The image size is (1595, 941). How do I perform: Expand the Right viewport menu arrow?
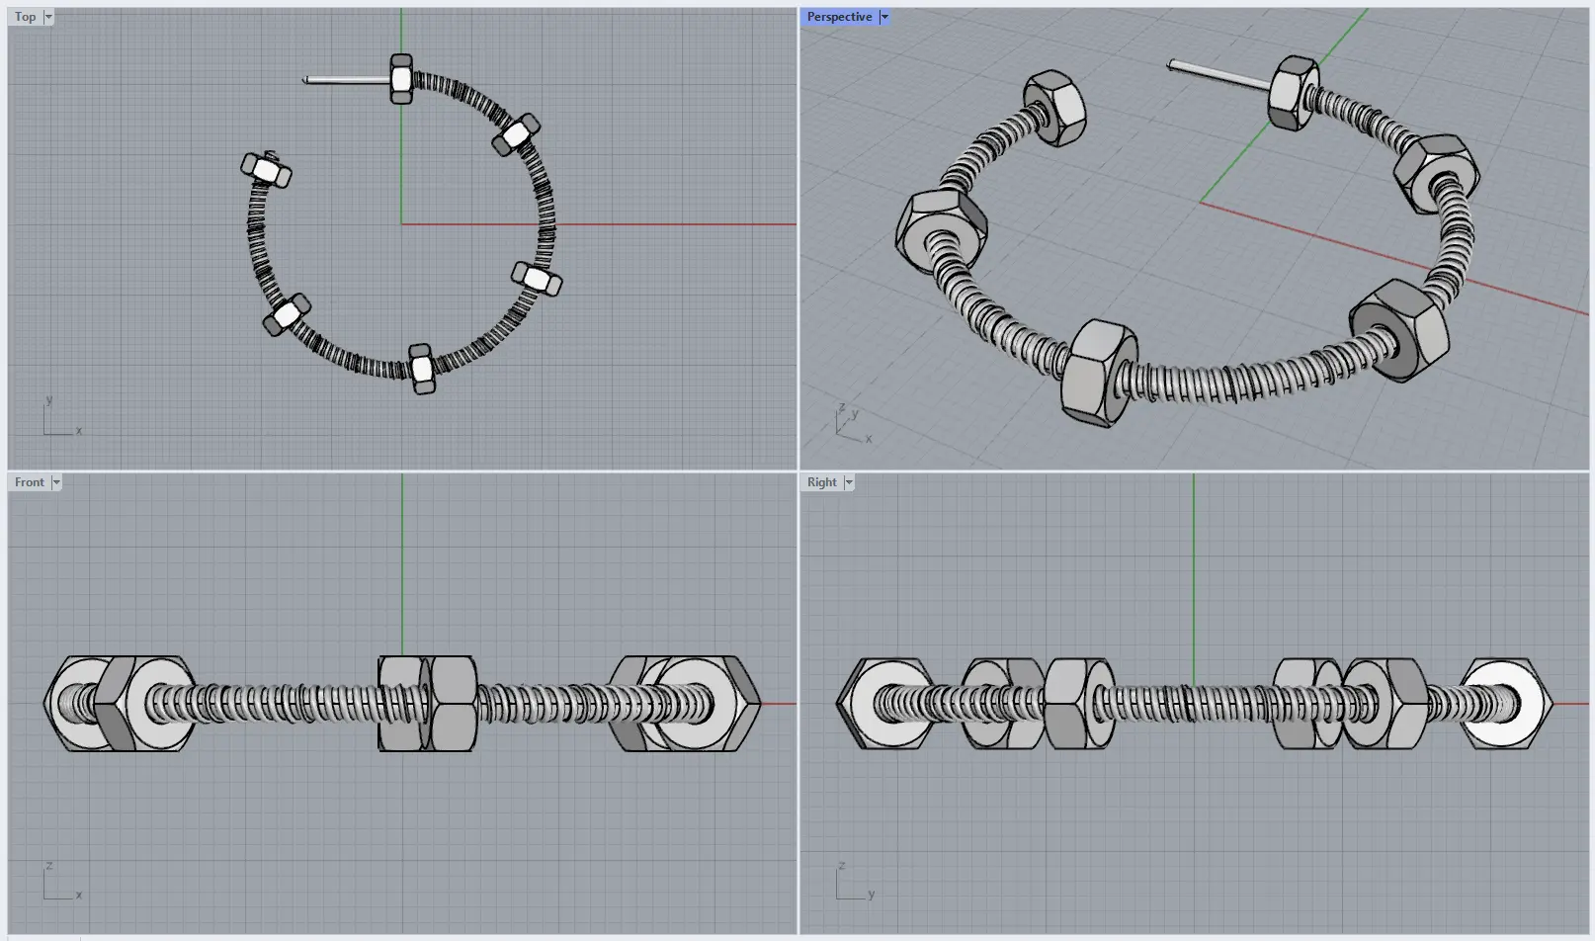(x=849, y=482)
